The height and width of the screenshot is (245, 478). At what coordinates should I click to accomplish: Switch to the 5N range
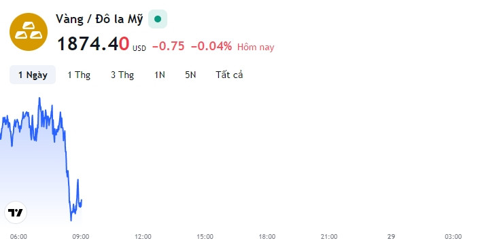[190, 75]
